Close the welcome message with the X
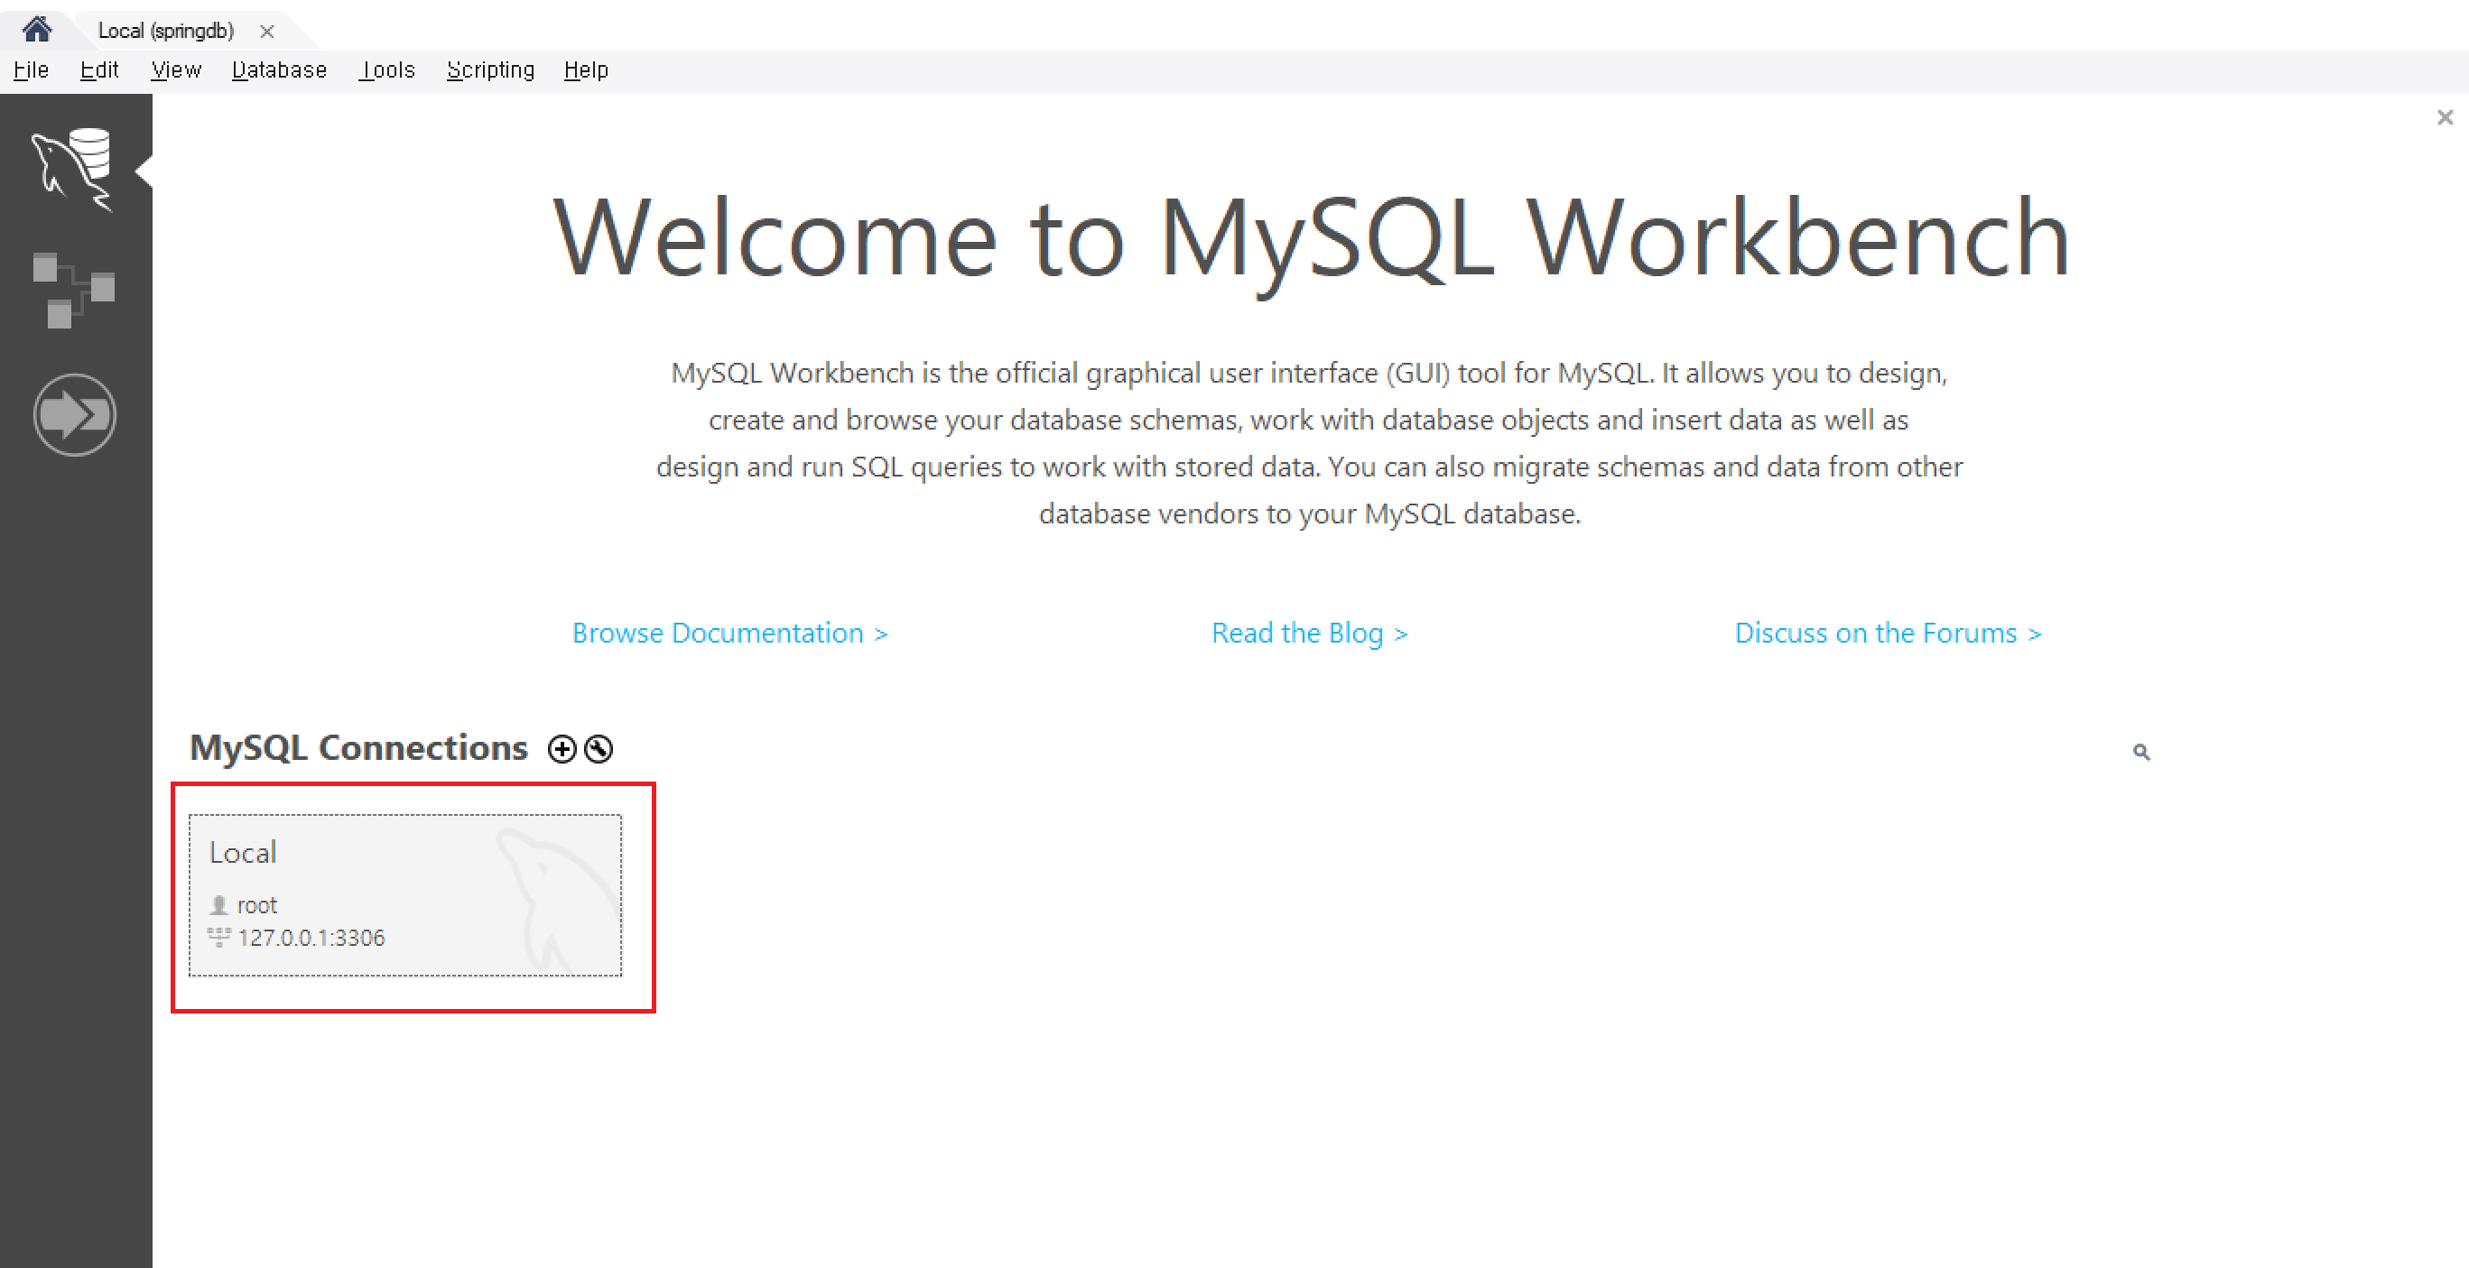Screen dimensions: 2469x1268 (x=2444, y=117)
